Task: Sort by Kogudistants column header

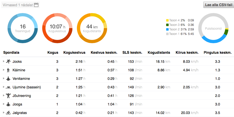Action: pyautogui.click(x=159, y=52)
